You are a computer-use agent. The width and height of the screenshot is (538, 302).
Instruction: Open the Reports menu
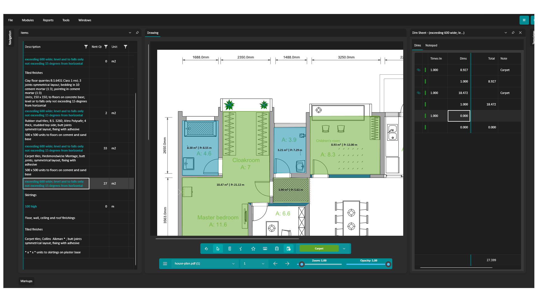(48, 20)
